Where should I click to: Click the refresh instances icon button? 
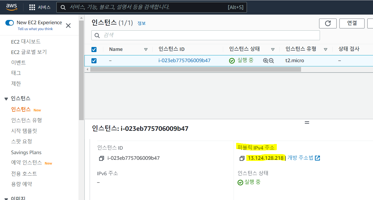(328, 23)
